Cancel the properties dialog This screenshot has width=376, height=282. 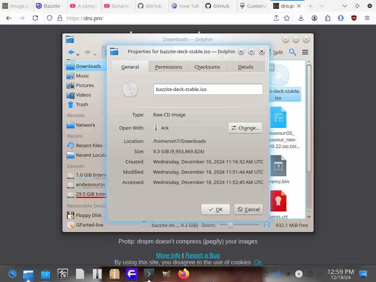click(x=249, y=209)
